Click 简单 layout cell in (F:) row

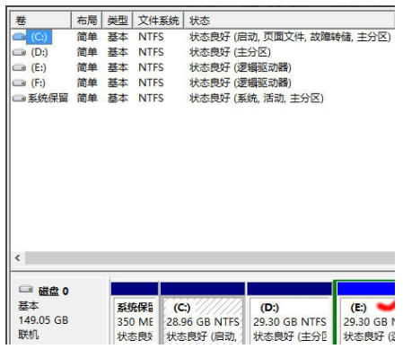pos(87,83)
